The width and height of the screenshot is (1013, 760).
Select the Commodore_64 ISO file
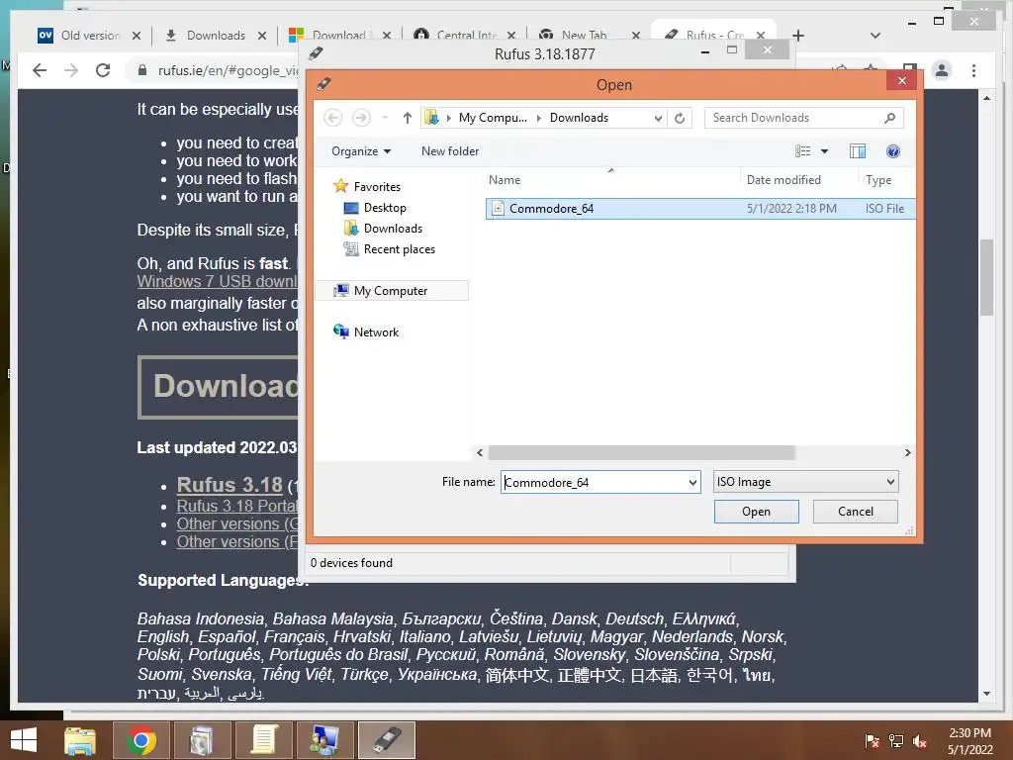click(x=700, y=208)
